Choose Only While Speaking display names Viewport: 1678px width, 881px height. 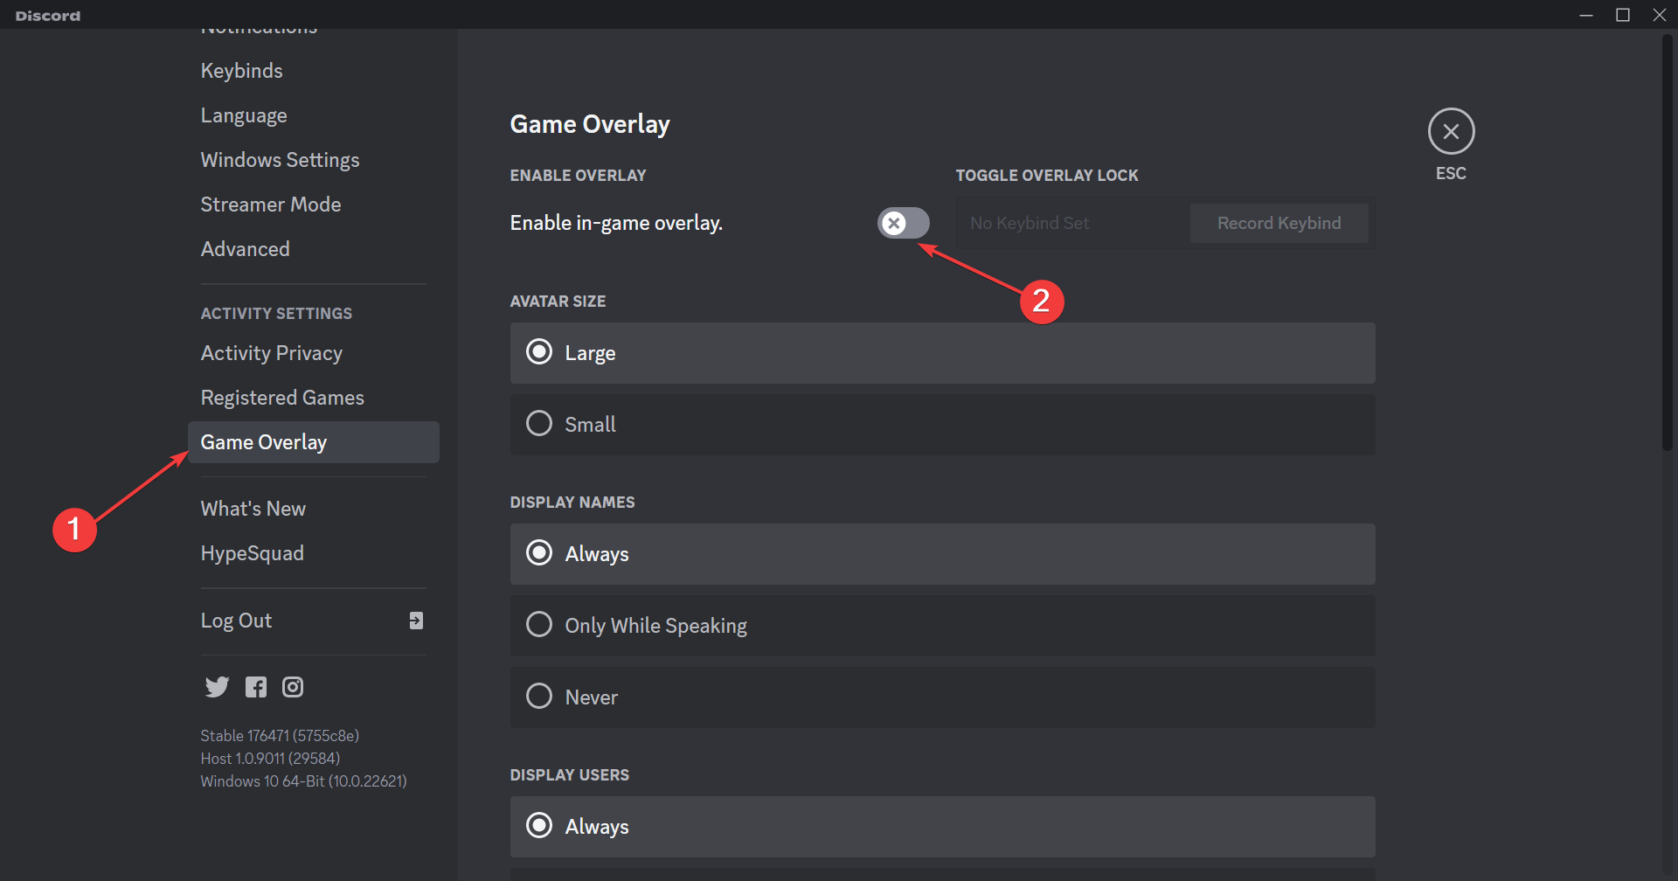click(942, 626)
